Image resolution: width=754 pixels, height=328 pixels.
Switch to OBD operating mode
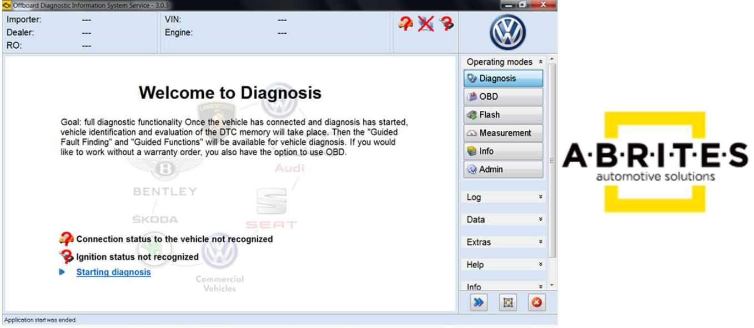(x=503, y=97)
